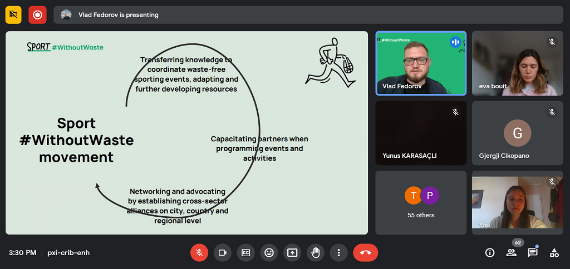Click the yellow icon at top left
Viewport: 570px width, 269px height.
click(13, 15)
